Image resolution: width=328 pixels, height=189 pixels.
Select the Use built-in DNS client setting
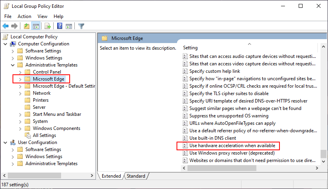[213, 138]
